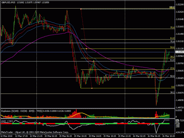The width and height of the screenshot is (184, 138).
Task: Select the 38.2 Fibonacci label beside 1.50070
Action: (x=173, y=92)
